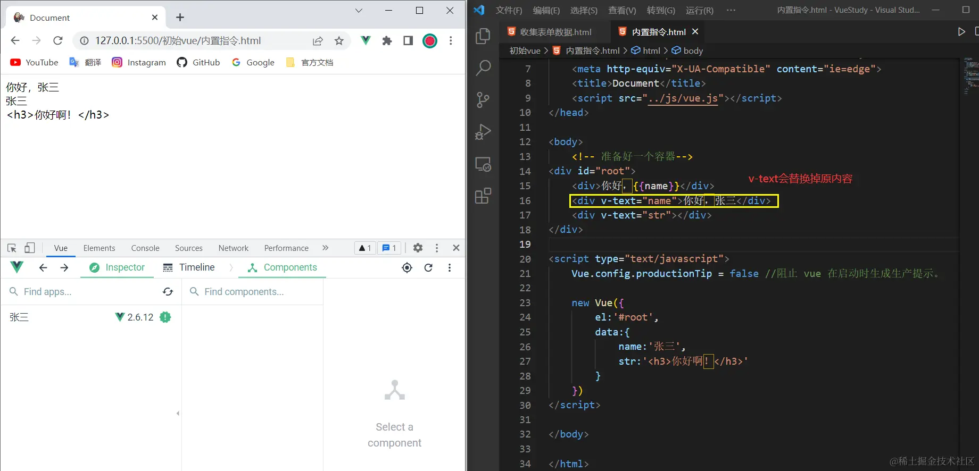The image size is (979, 471).
Task: Toggle browser side panel icon
Action: [x=408, y=41]
